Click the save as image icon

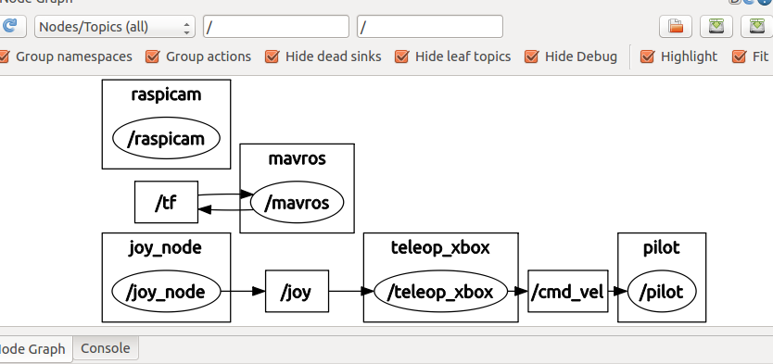[756, 26]
